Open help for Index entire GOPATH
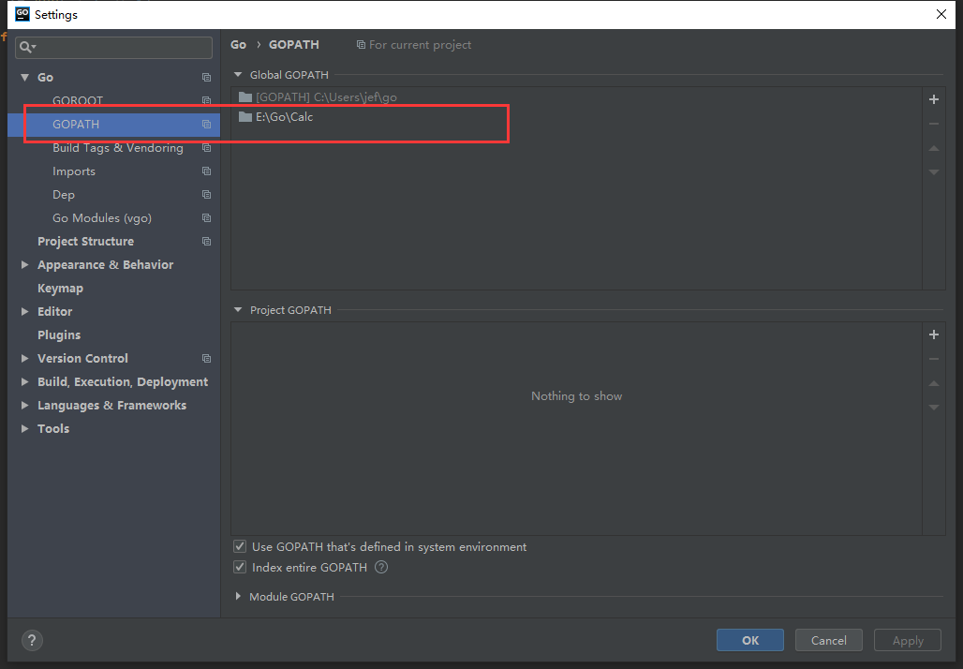Screen dimensions: 963x669 [x=381, y=567]
